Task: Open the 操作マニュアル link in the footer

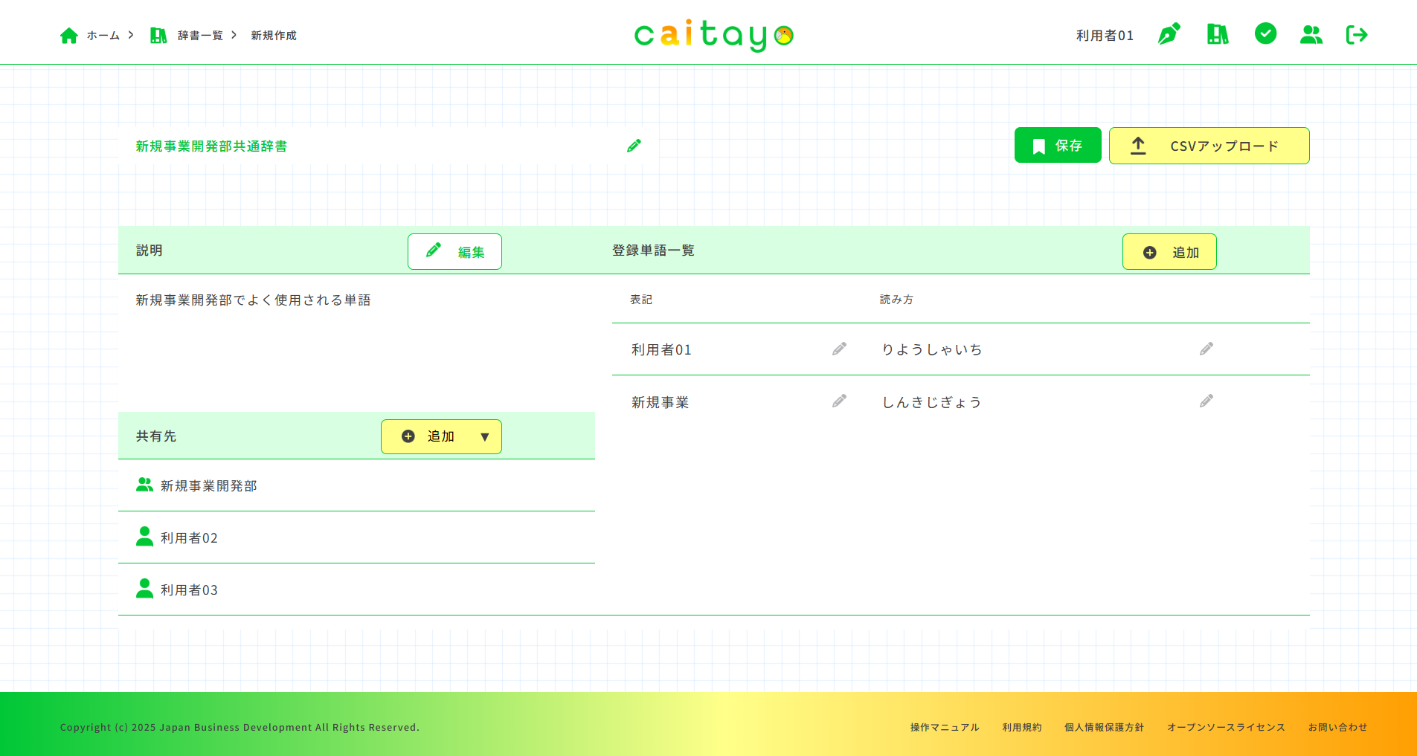Action: coord(943,727)
